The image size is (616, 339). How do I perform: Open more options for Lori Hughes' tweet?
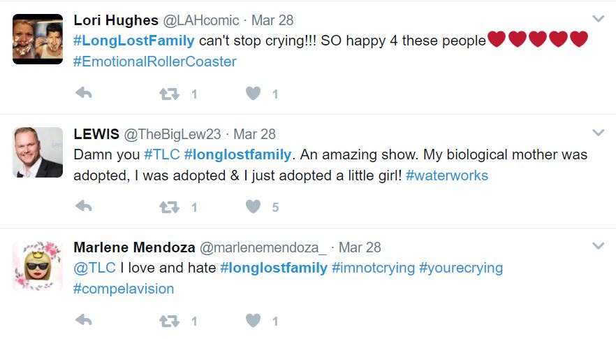598,19
